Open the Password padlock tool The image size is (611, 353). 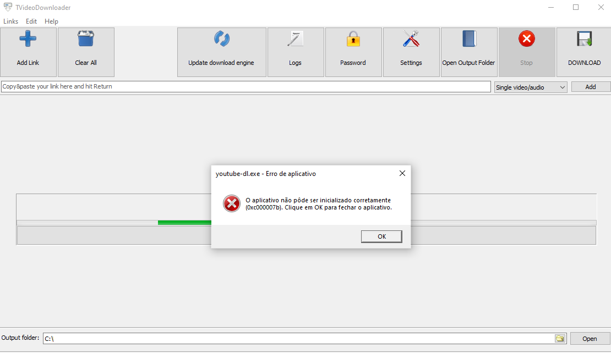point(353,52)
